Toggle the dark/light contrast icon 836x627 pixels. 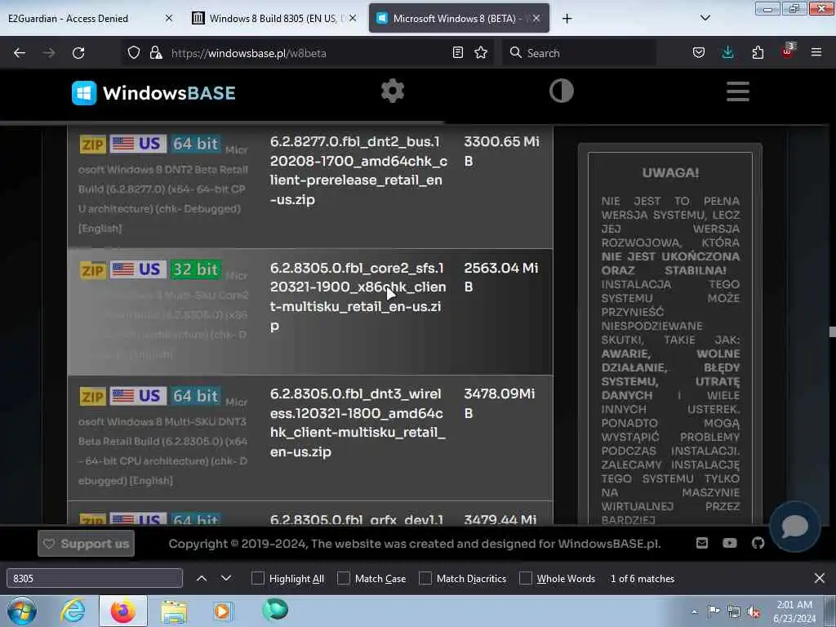click(x=562, y=91)
